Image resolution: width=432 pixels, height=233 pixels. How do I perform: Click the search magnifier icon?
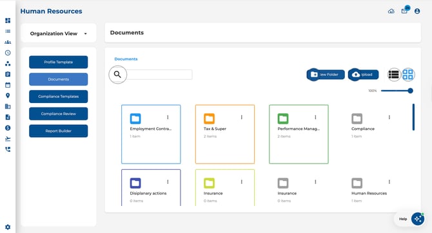(117, 75)
